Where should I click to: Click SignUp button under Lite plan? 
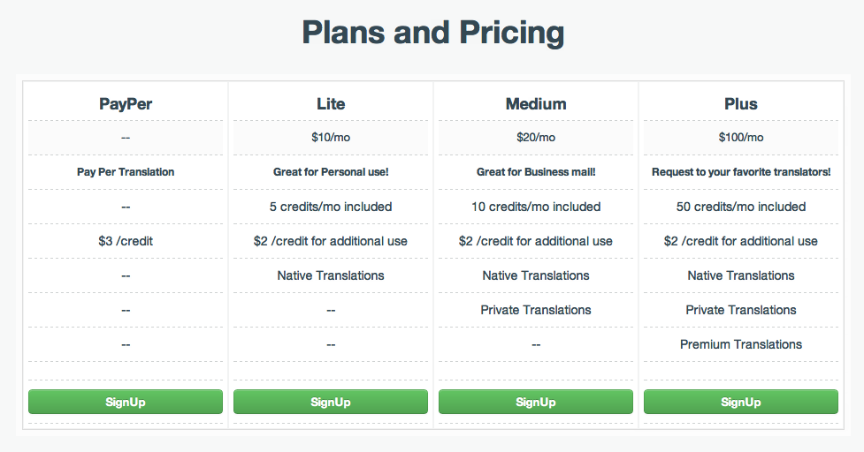(x=331, y=402)
